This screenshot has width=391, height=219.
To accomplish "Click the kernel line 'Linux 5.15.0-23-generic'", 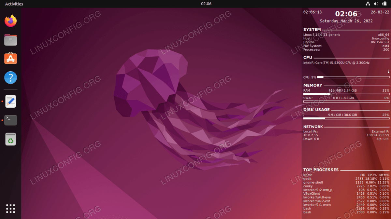I will click(322, 35).
